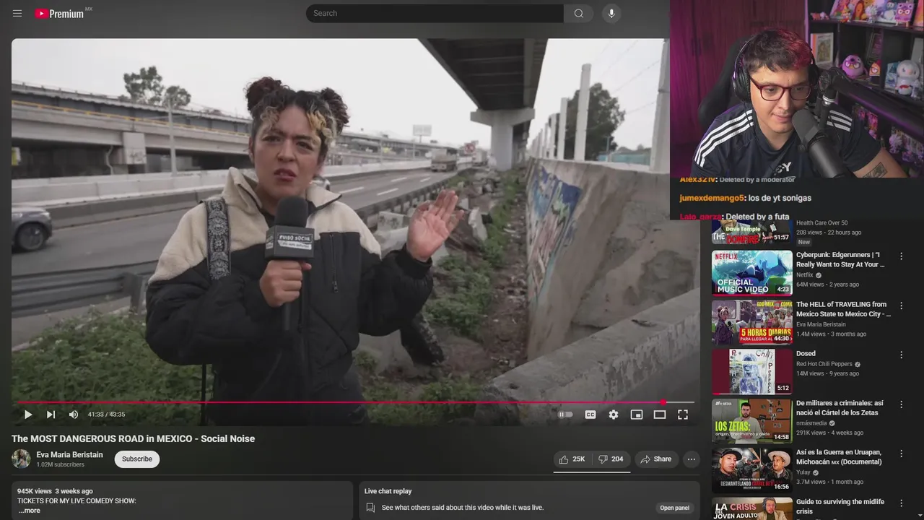Viewport: 924px width, 520px height.
Task: Open options for midlife crisis video
Action: coord(901,503)
